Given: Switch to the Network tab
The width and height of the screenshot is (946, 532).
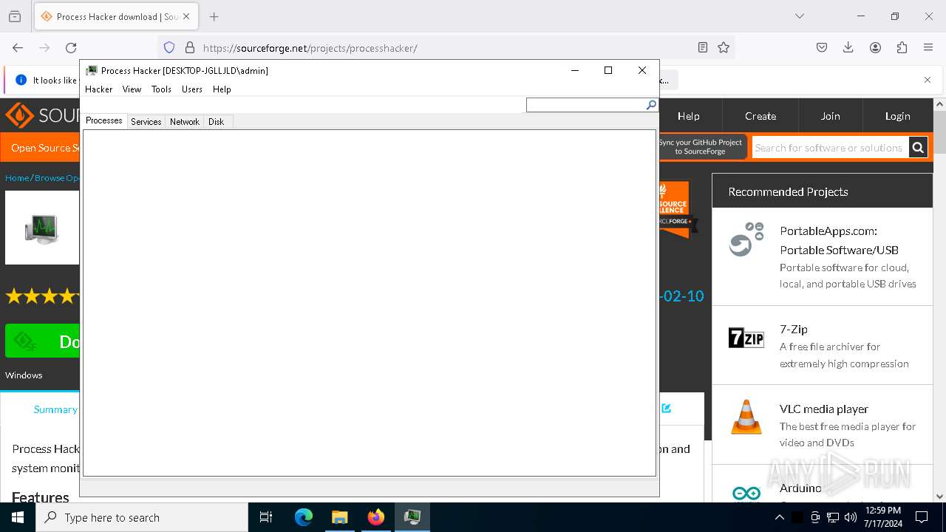Looking at the screenshot, I should [185, 122].
